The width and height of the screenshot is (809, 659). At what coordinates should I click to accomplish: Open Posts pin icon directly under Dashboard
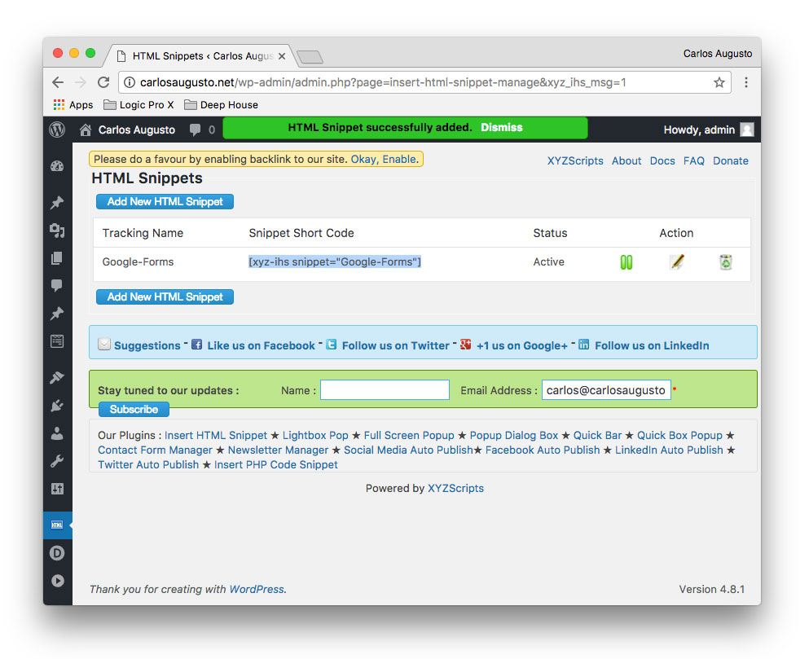pyautogui.click(x=57, y=202)
